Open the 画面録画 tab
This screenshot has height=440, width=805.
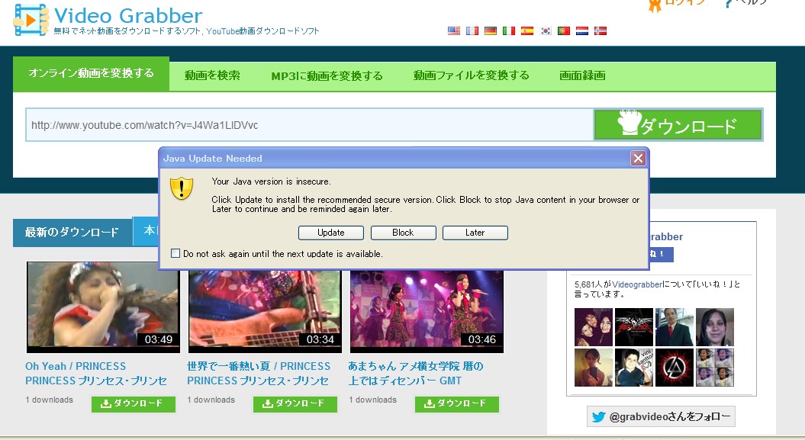coord(582,76)
